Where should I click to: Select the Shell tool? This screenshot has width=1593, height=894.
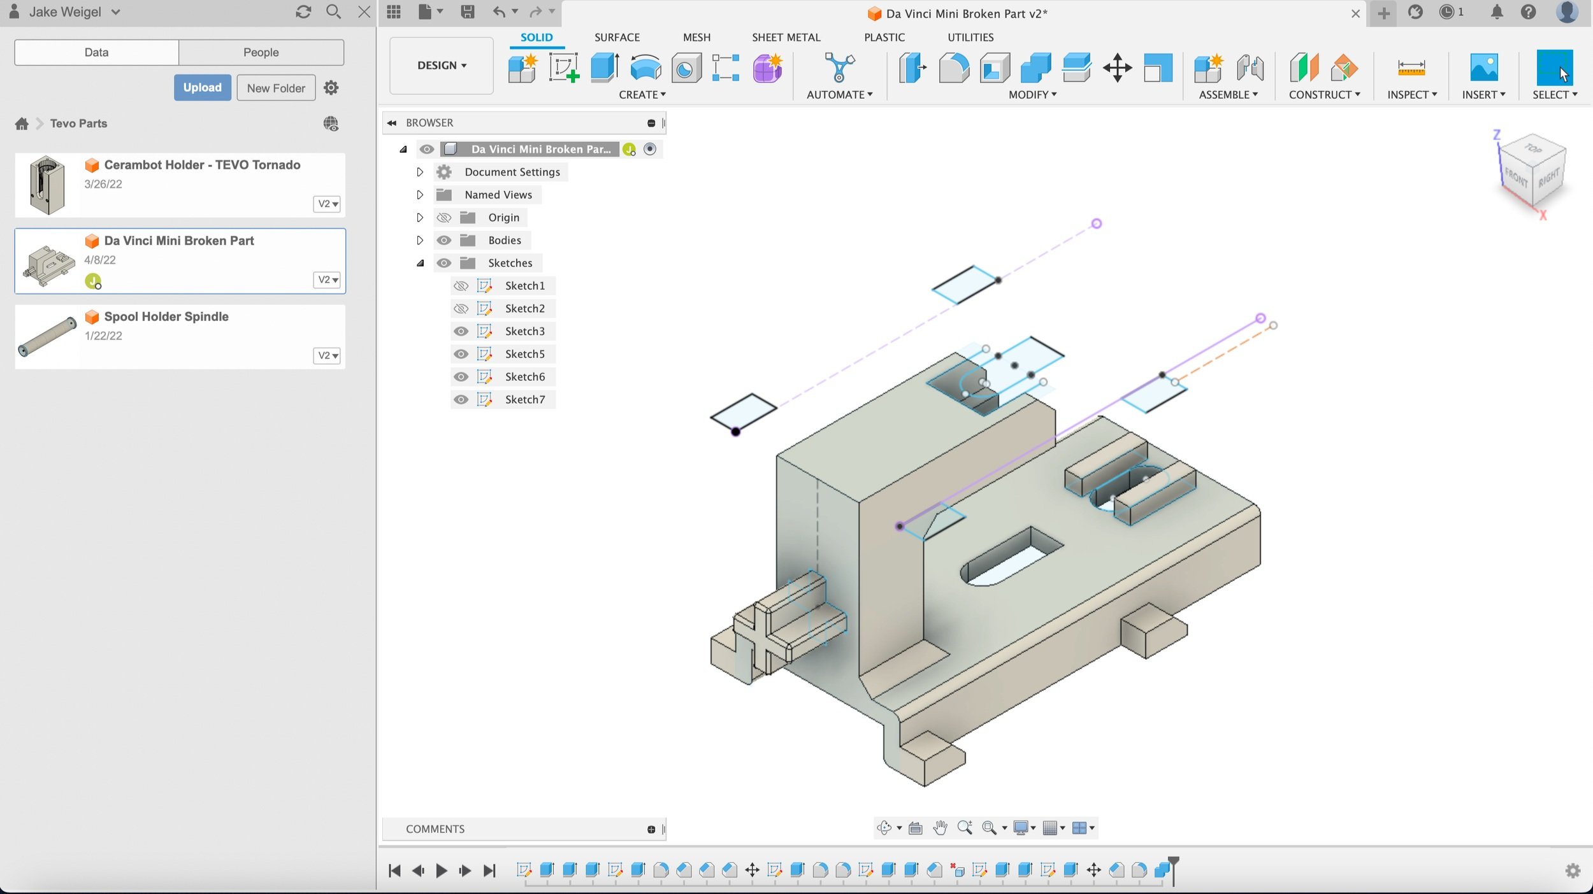pos(995,67)
